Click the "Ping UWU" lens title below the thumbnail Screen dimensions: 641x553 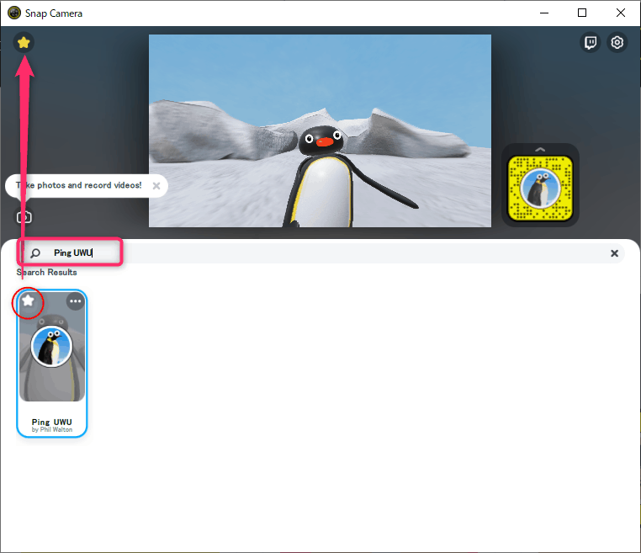click(x=52, y=421)
